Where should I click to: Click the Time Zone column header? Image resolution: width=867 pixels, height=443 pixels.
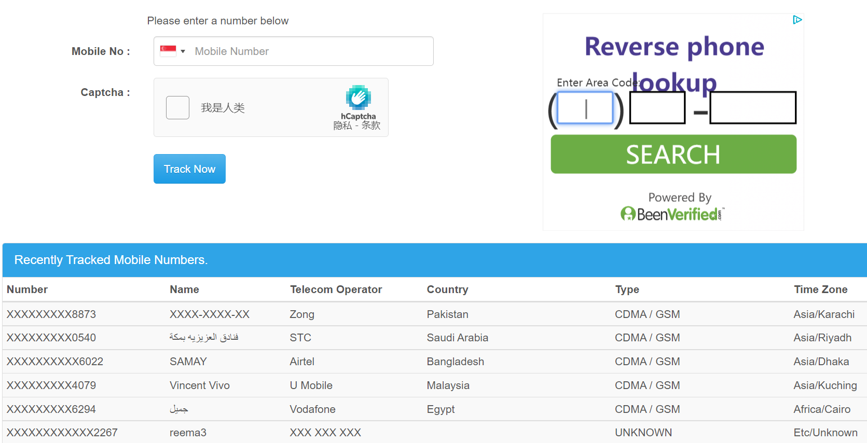point(820,289)
